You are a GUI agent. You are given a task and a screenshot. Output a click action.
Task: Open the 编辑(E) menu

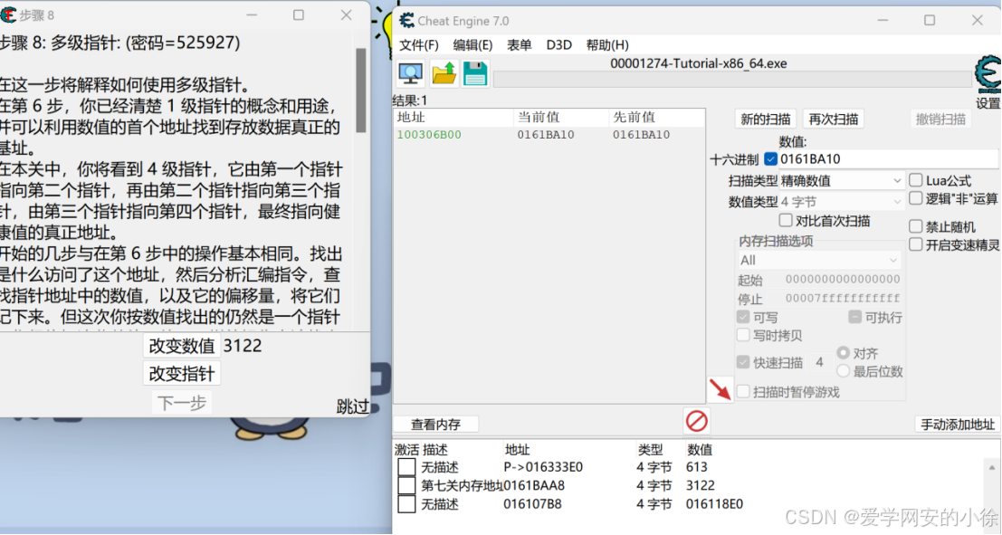point(472,44)
